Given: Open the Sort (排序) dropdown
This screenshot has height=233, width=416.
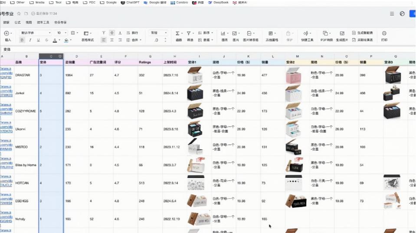Looking at the screenshot, I should (x=205, y=33).
